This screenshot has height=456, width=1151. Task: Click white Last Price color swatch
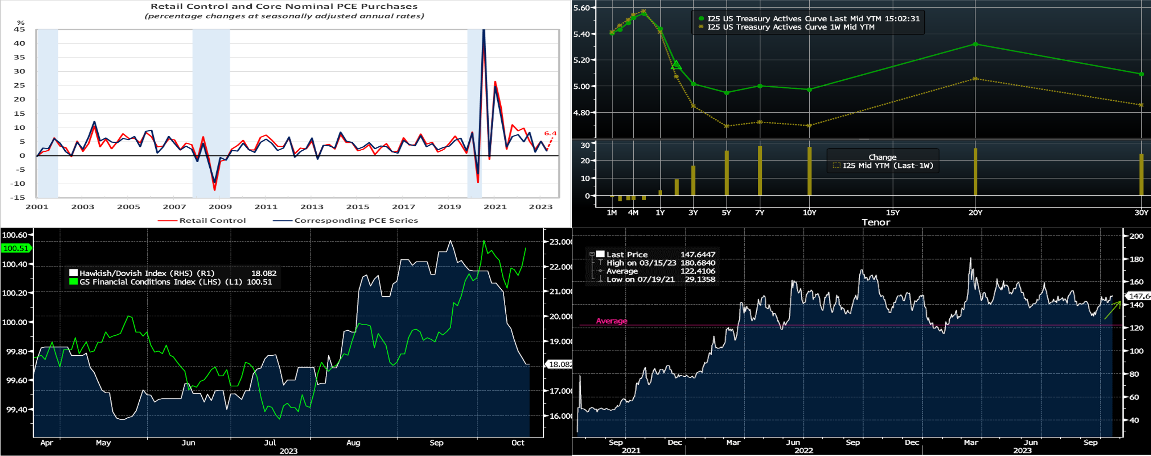pyautogui.click(x=600, y=254)
